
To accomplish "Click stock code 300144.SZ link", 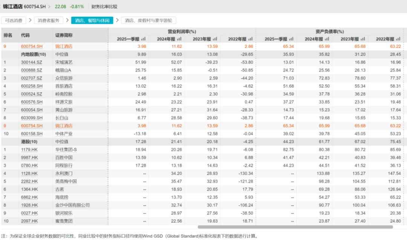I will click(31, 62).
